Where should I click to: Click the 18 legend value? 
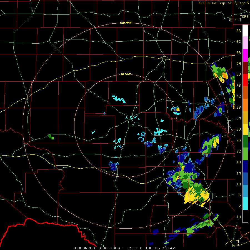tap(239, 162)
